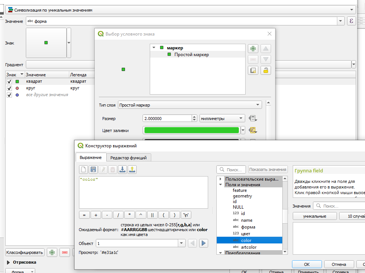Image resolution: width=365 pixels, height=273 pixels.
Task: Click the clear expression new-file icon
Action: point(83,169)
